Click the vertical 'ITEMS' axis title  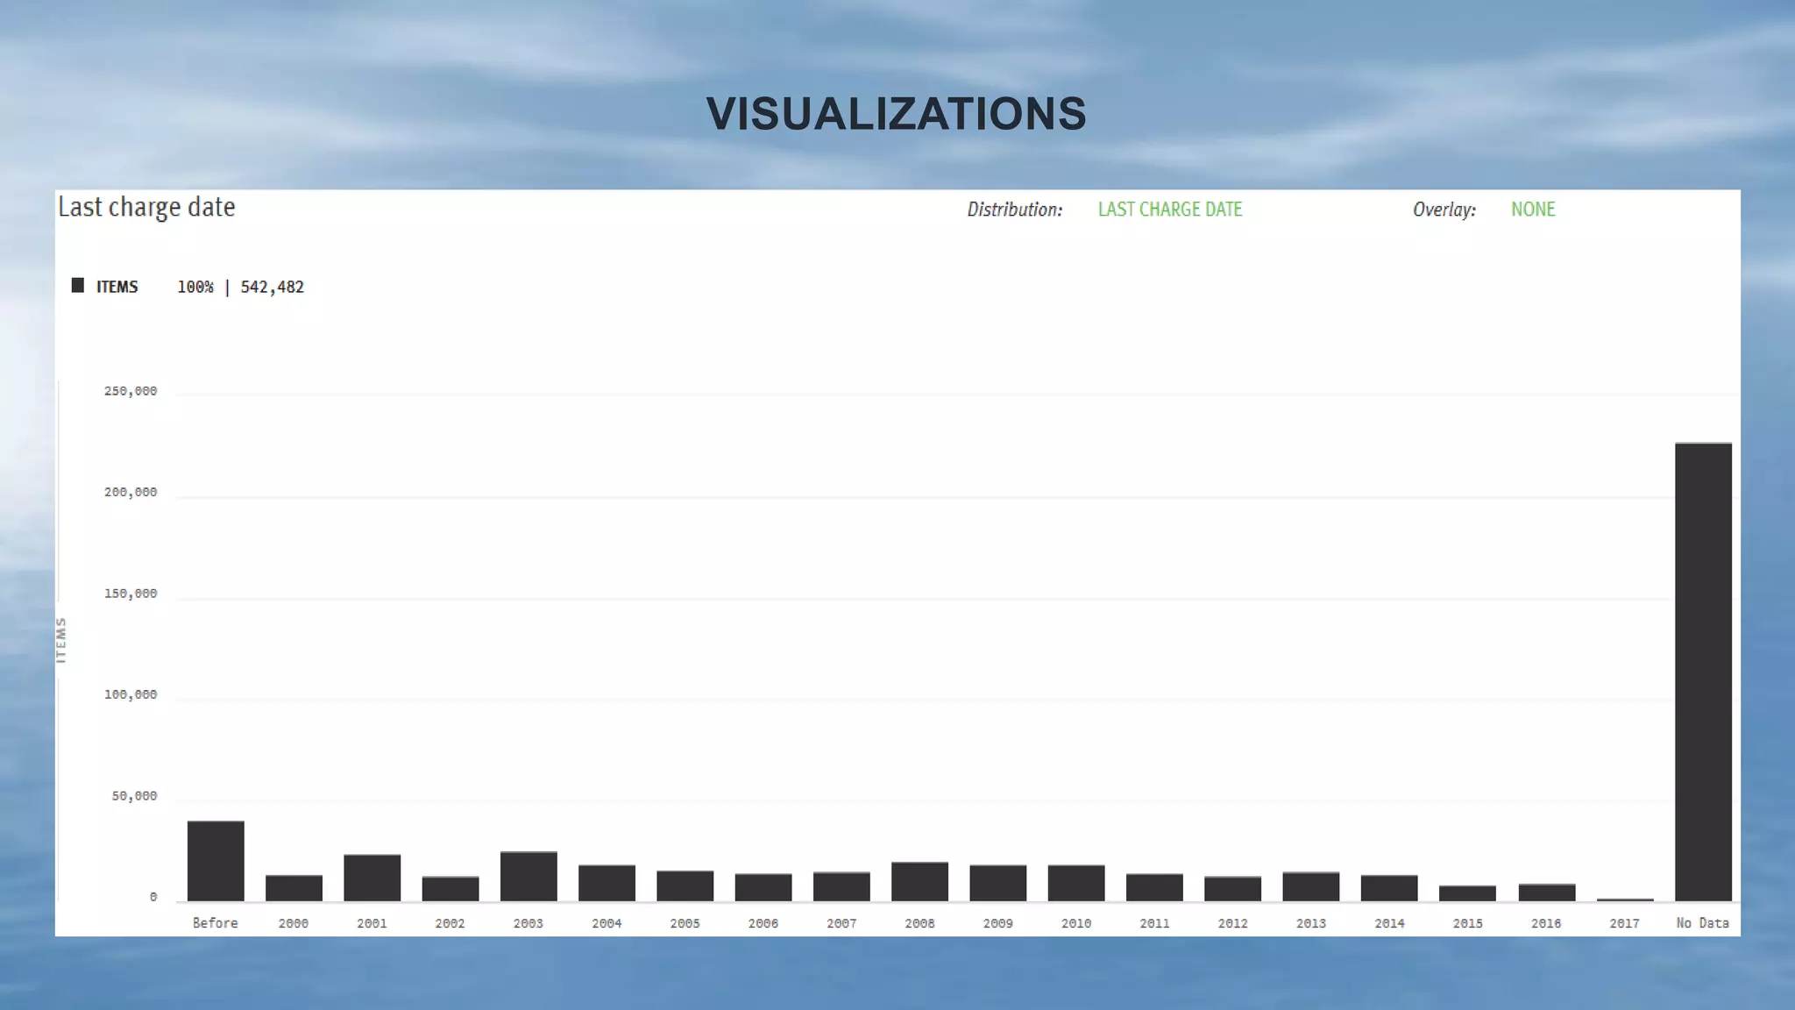(x=61, y=640)
